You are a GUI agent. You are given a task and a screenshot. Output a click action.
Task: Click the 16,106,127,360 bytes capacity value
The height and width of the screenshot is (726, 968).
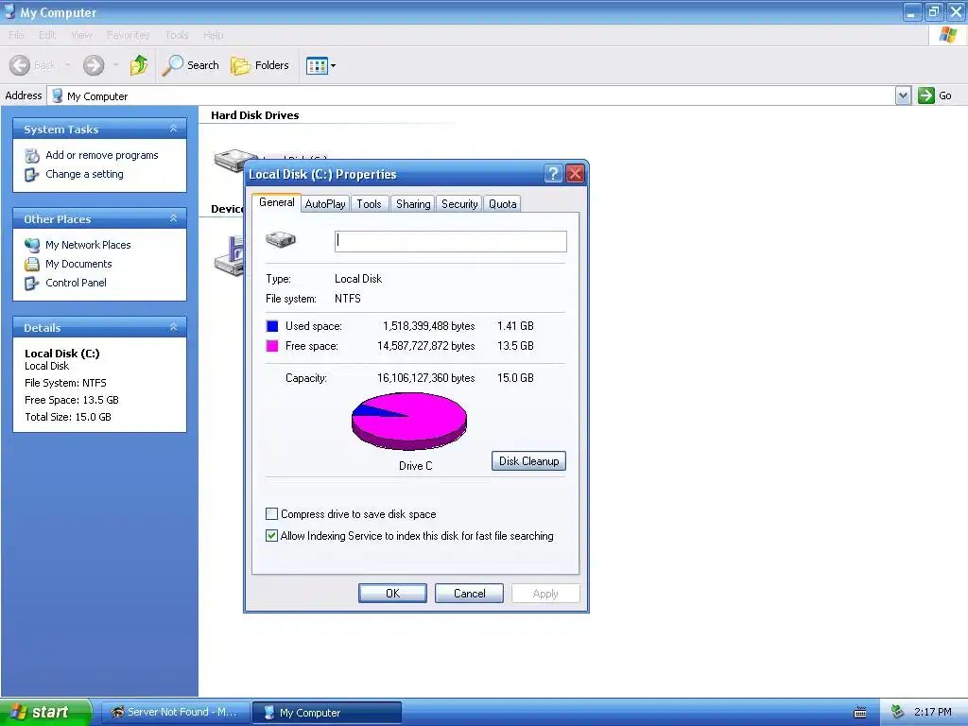(x=426, y=378)
